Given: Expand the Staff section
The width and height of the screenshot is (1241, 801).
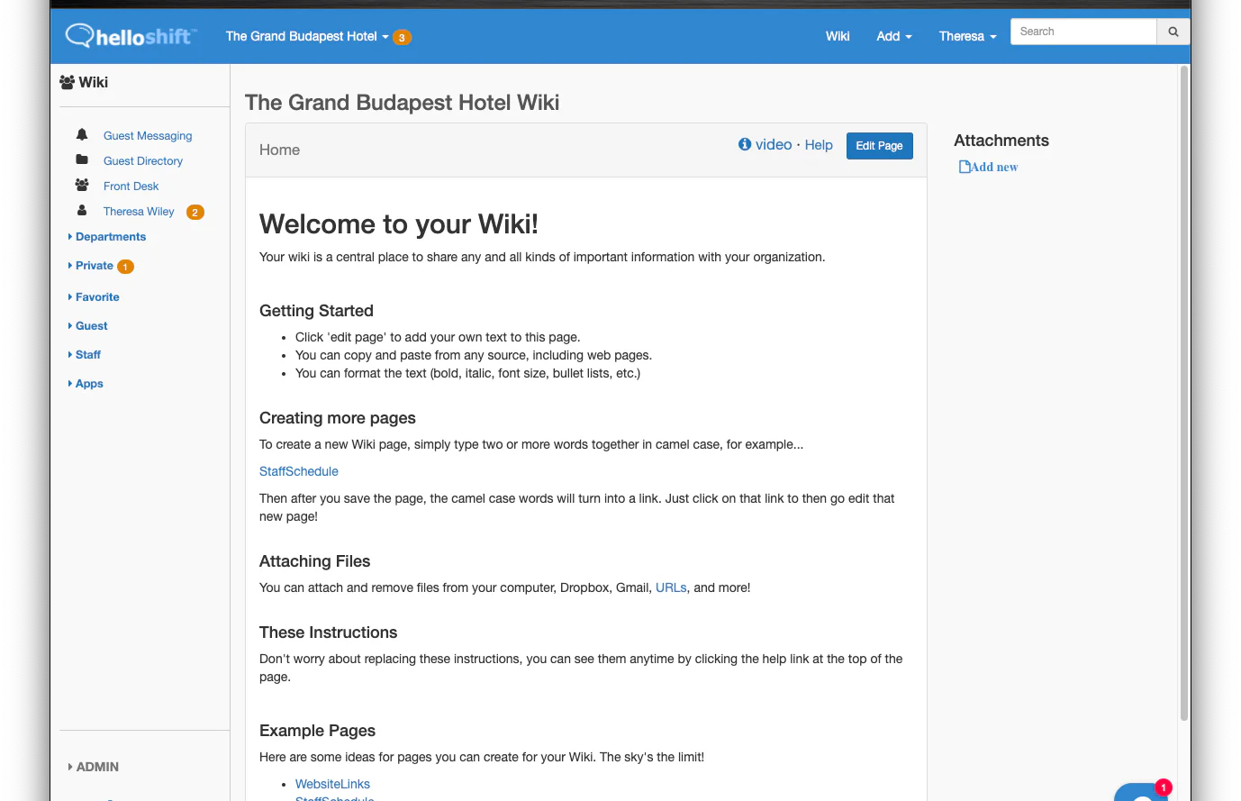Looking at the screenshot, I should tap(85, 355).
